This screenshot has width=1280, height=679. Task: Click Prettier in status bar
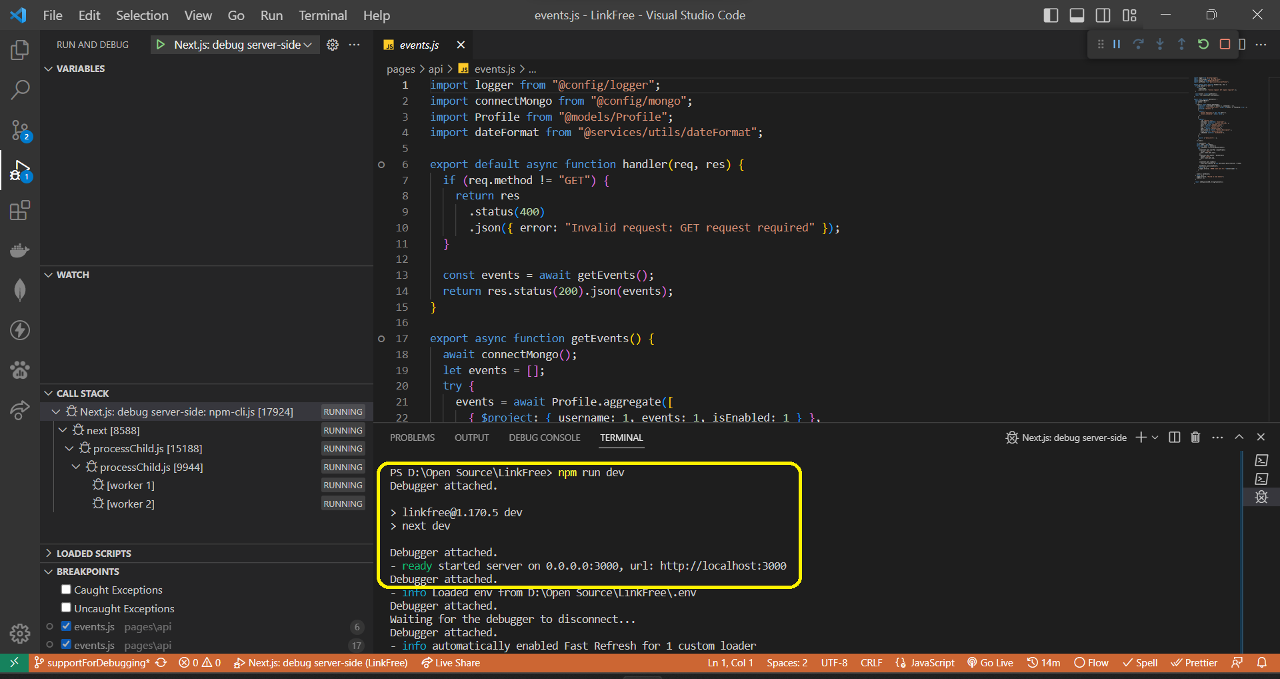click(x=1194, y=662)
